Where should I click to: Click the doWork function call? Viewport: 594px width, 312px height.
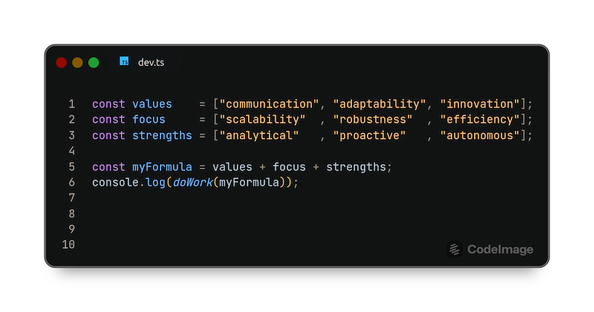click(192, 182)
